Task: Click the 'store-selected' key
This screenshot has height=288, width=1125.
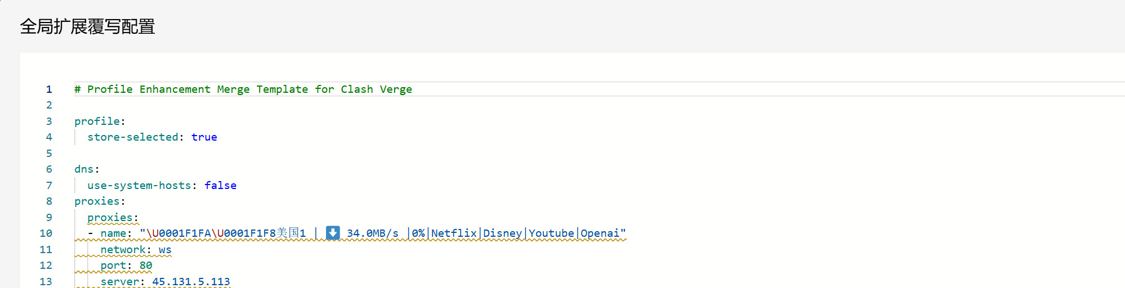Action: pos(133,137)
